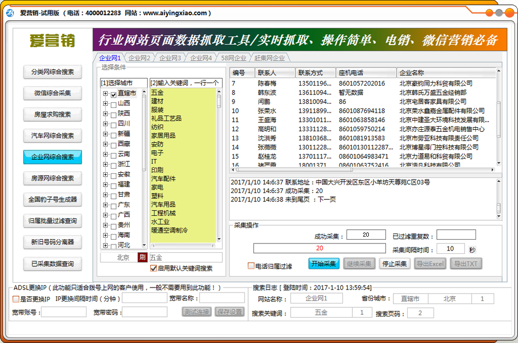Click the 导出TXT button
Screen dimensions: 518x343
[x=466, y=264]
